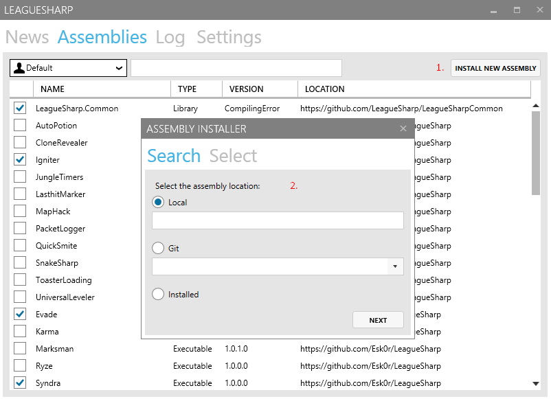Click the Library type cell
551x399 pixels.
coord(185,109)
